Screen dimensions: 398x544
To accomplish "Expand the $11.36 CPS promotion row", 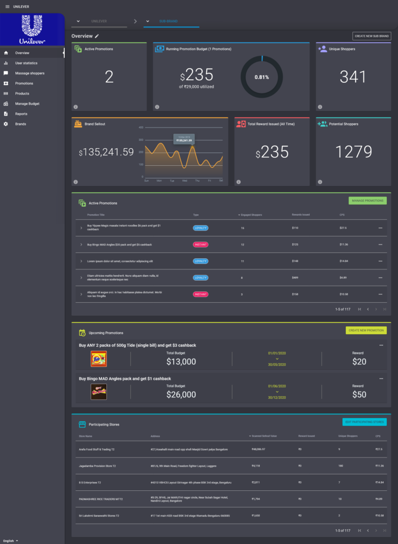I will coord(81,244).
